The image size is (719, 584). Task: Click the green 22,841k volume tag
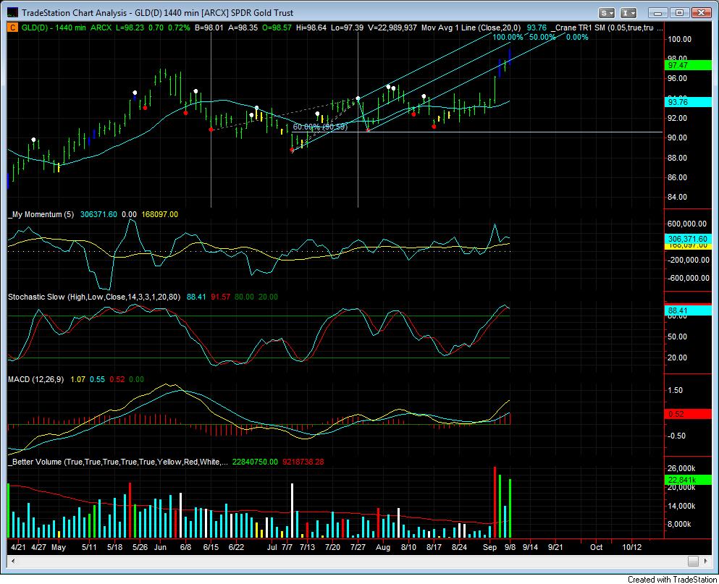click(x=687, y=480)
